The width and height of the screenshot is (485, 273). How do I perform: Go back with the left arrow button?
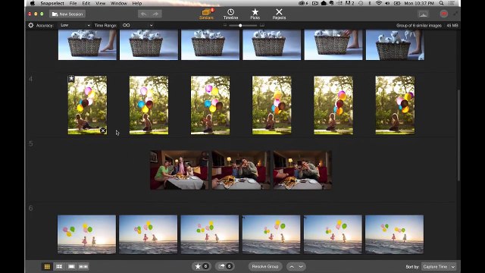coord(143,14)
